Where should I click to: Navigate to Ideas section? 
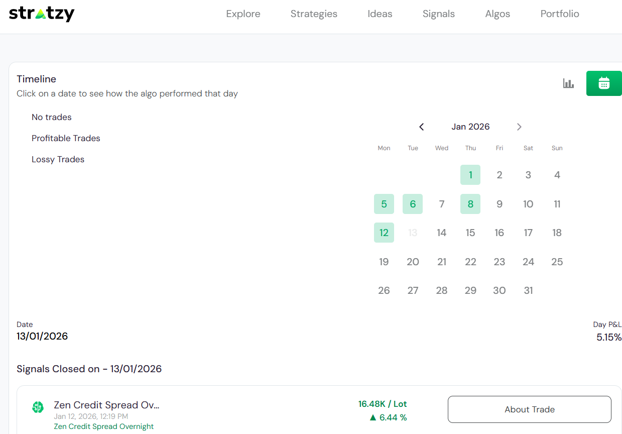click(x=380, y=14)
